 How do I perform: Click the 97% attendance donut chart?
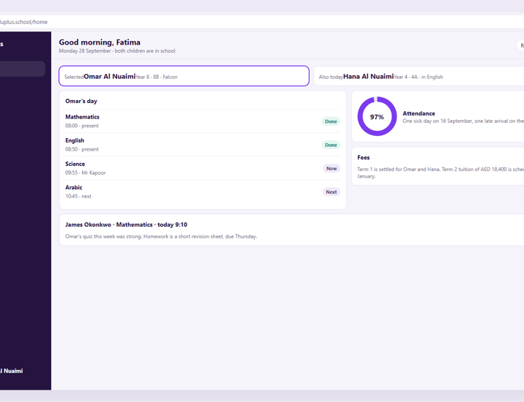pos(377,116)
